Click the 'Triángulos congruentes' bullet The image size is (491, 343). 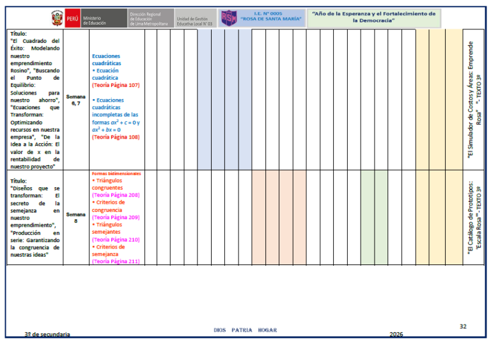[107, 184]
